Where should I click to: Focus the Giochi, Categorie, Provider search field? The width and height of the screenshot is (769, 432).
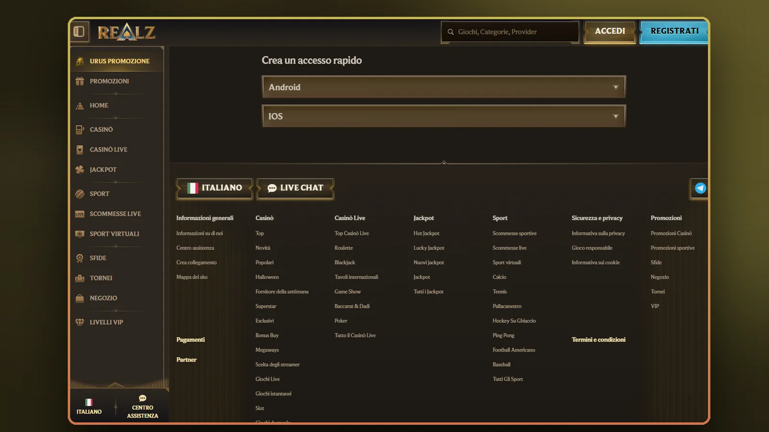[510, 32]
